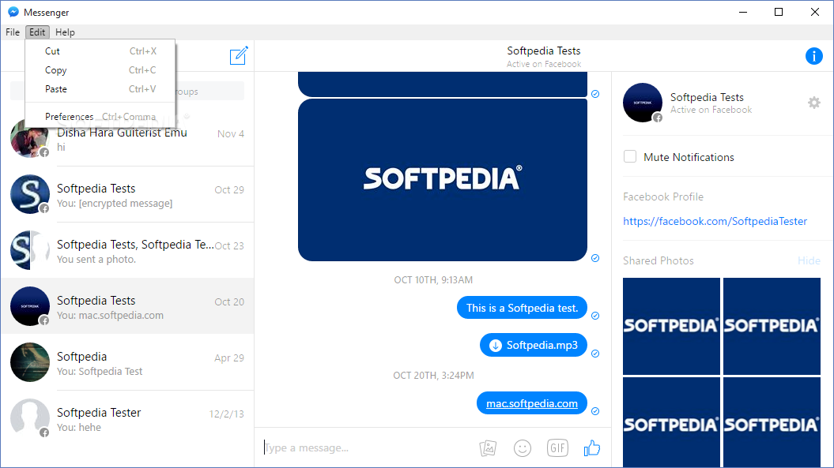Maximize the Messenger window
This screenshot has width=834, height=468.
[779, 12]
